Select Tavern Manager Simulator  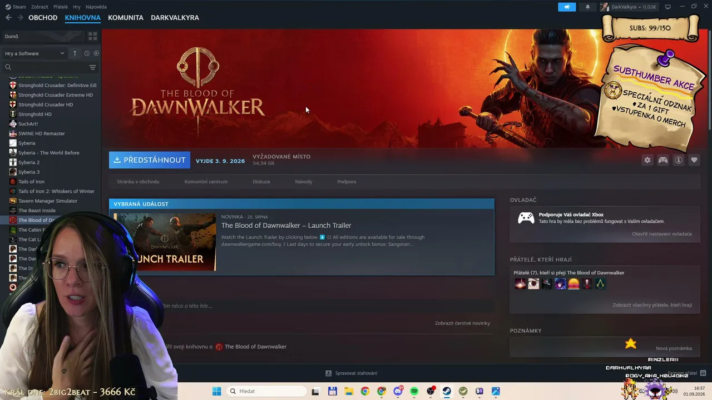48,201
